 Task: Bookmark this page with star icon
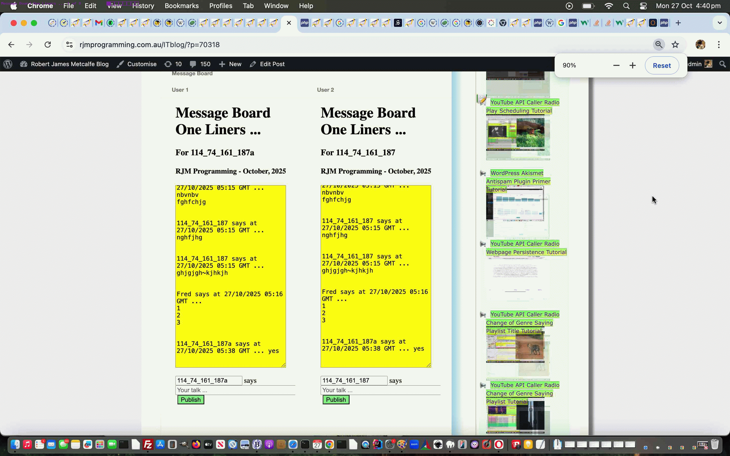(x=675, y=45)
